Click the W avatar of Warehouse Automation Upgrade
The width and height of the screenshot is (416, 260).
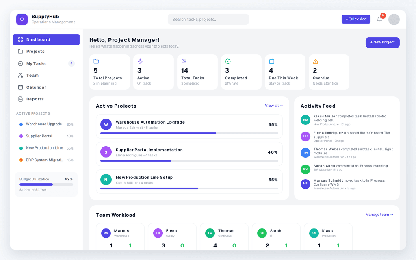106,124
